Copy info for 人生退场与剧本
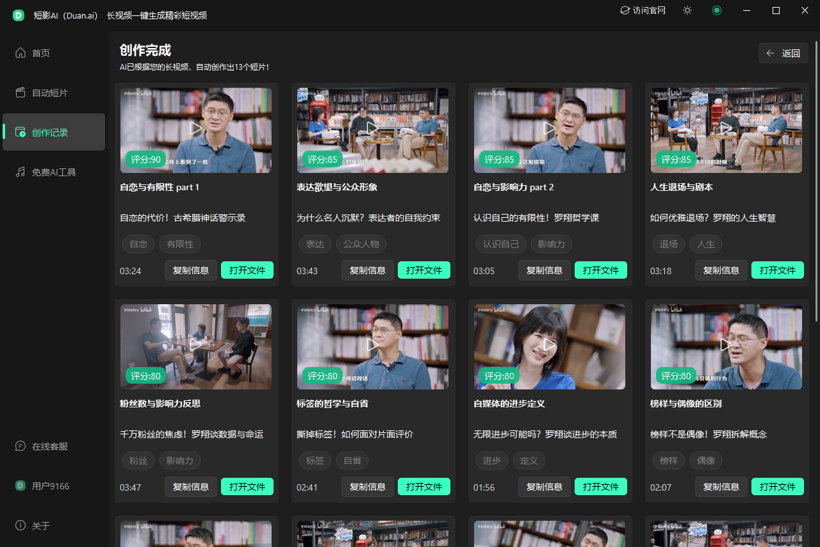The width and height of the screenshot is (820, 547). coord(721,270)
